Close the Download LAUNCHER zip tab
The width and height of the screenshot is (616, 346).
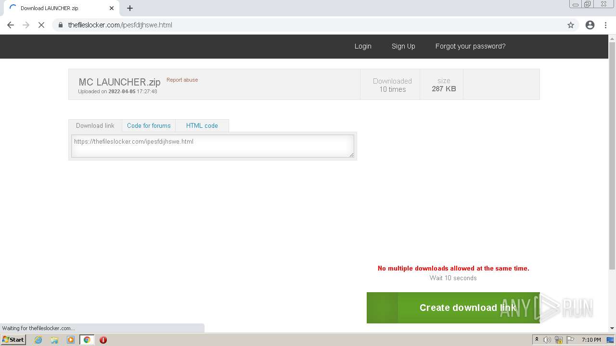click(x=112, y=8)
